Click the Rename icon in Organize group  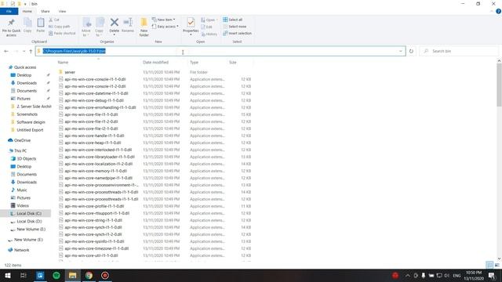[x=128, y=23]
